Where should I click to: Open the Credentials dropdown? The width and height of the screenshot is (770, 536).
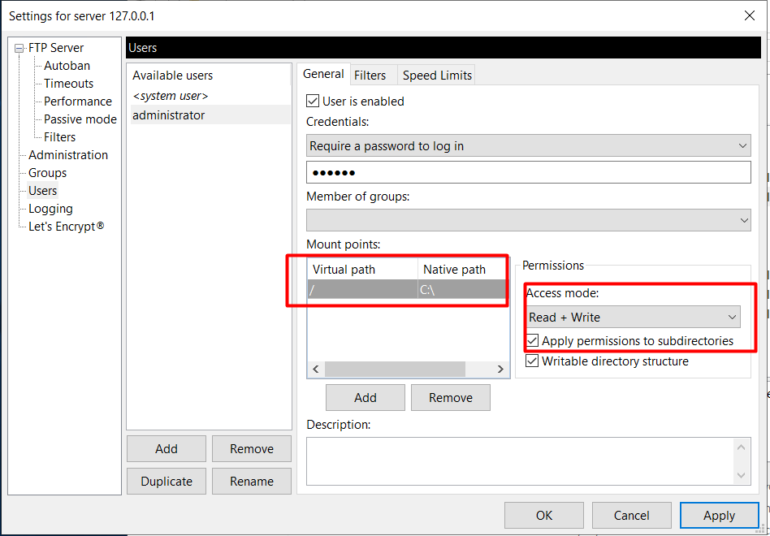pos(529,146)
